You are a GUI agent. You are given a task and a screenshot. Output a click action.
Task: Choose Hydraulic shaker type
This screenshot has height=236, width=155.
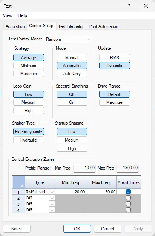point(29,140)
